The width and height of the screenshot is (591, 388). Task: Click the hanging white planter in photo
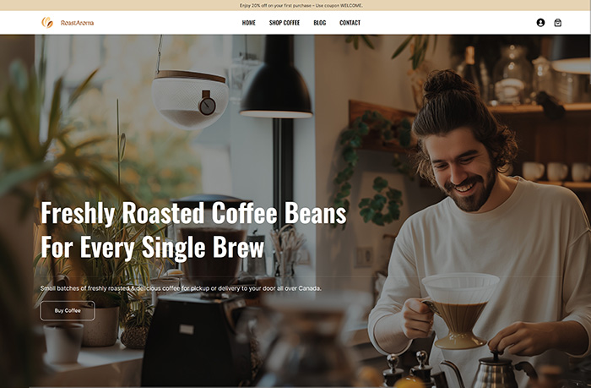coord(190,99)
